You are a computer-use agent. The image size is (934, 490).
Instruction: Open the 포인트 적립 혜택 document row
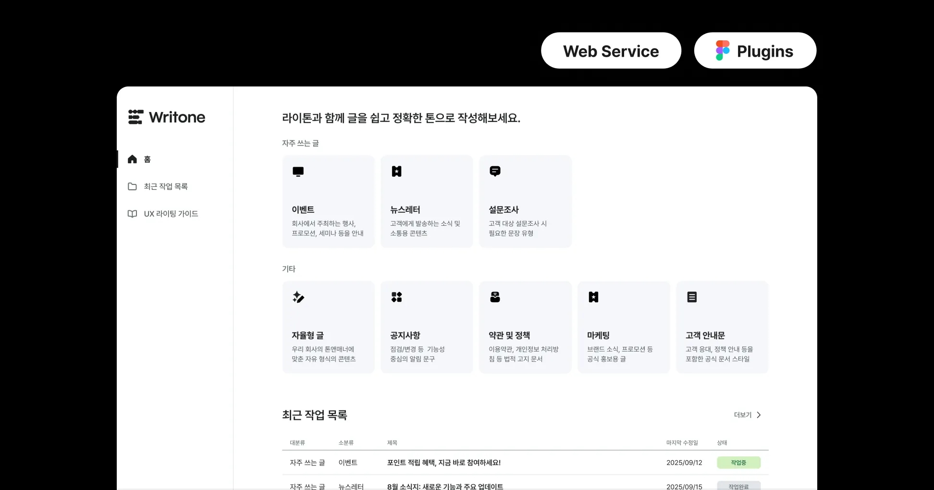[443, 463]
